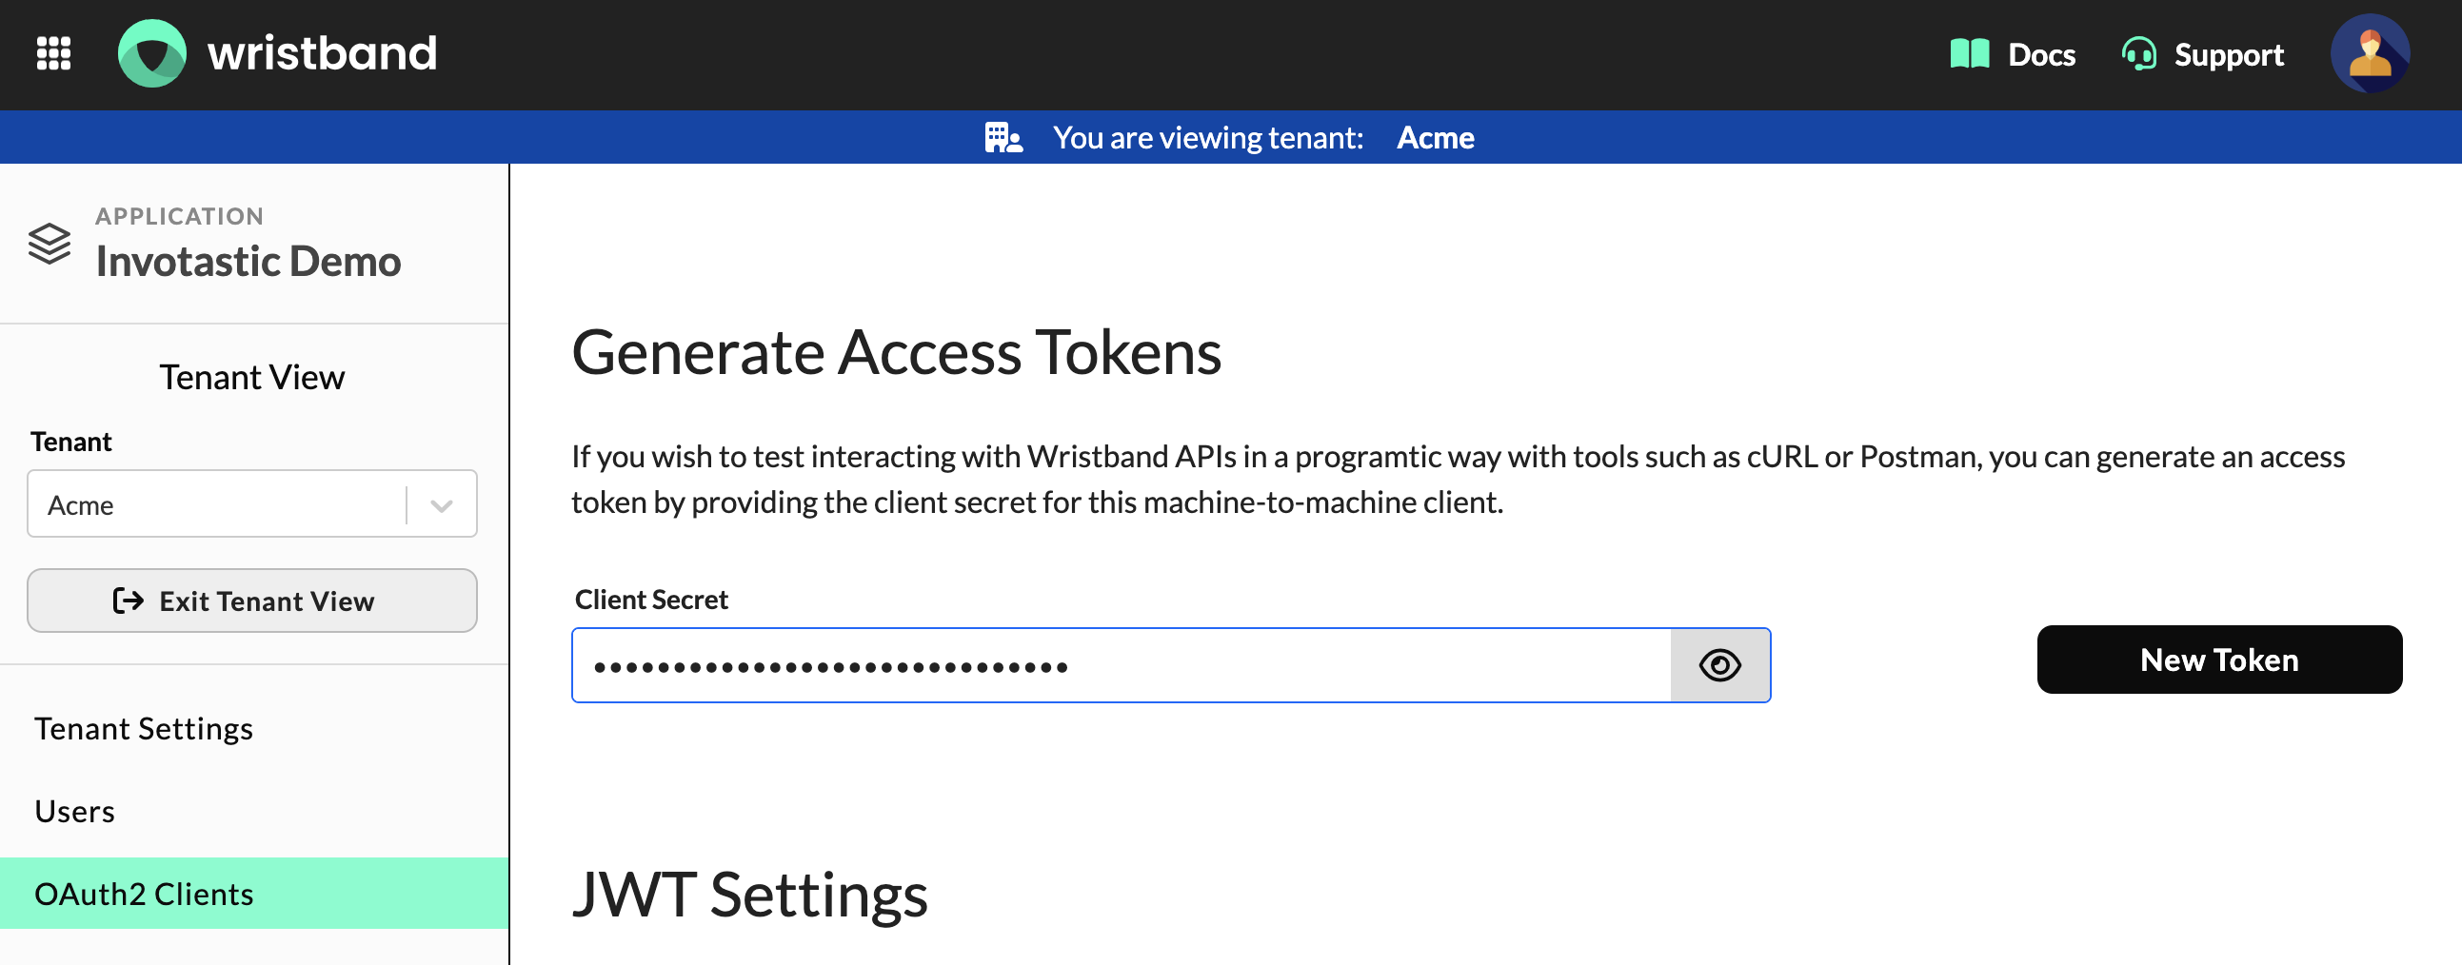2462x965 pixels.
Task: Click the 'You are viewing tenant:' text
Action: pyautogui.click(x=1208, y=138)
